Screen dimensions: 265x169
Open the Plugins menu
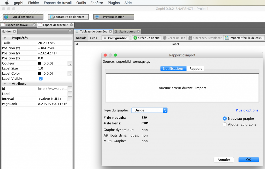(x=114, y=3)
